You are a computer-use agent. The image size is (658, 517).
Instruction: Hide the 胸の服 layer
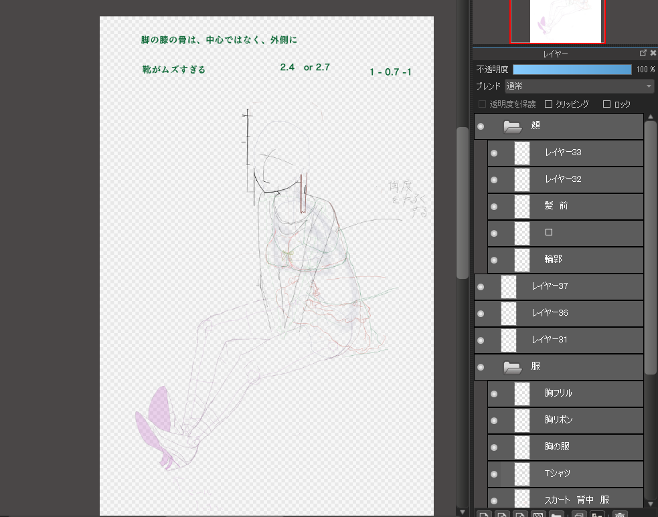(495, 447)
